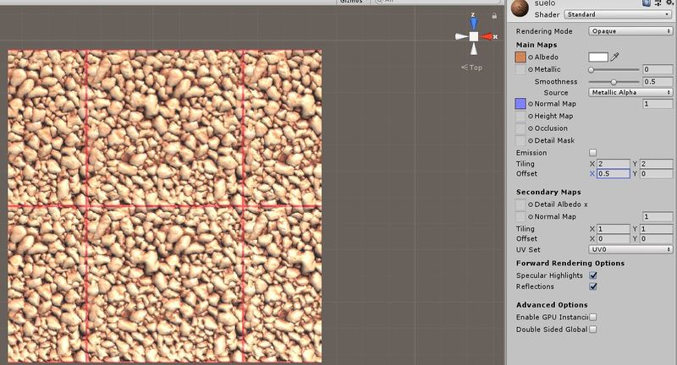Image resolution: width=677 pixels, height=365 pixels.
Task: Enable the Emission checkbox
Action: click(x=593, y=153)
